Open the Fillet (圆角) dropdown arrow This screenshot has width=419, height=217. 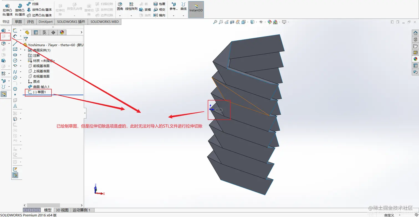(x=120, y=15)
